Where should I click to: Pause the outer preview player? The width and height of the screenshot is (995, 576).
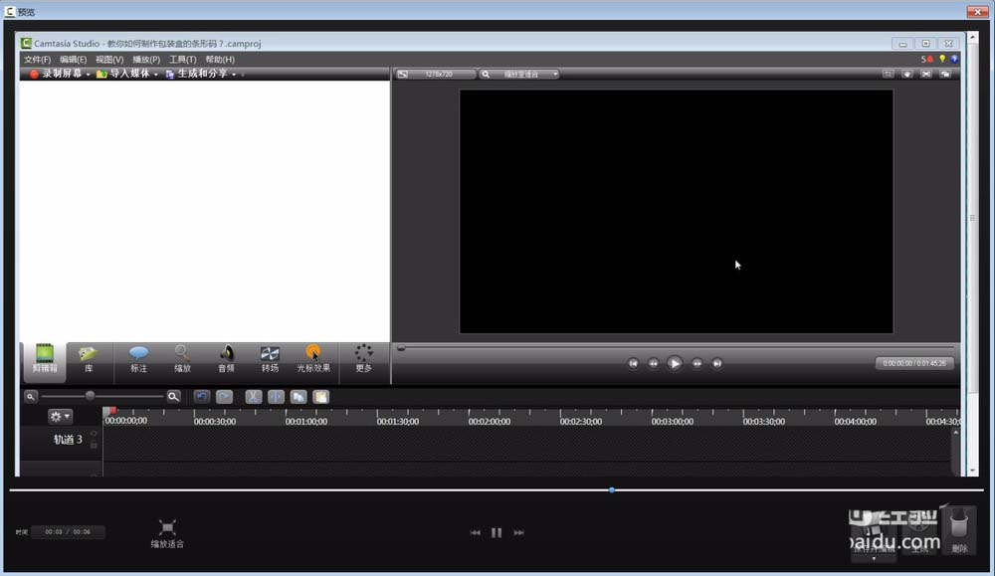click(x=497, y=533)
